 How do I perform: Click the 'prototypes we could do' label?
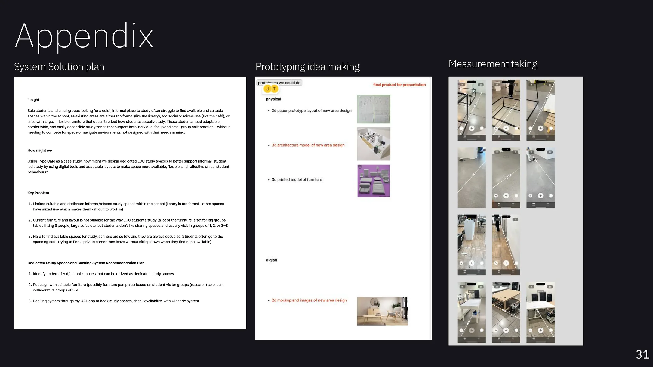point(279,83)
